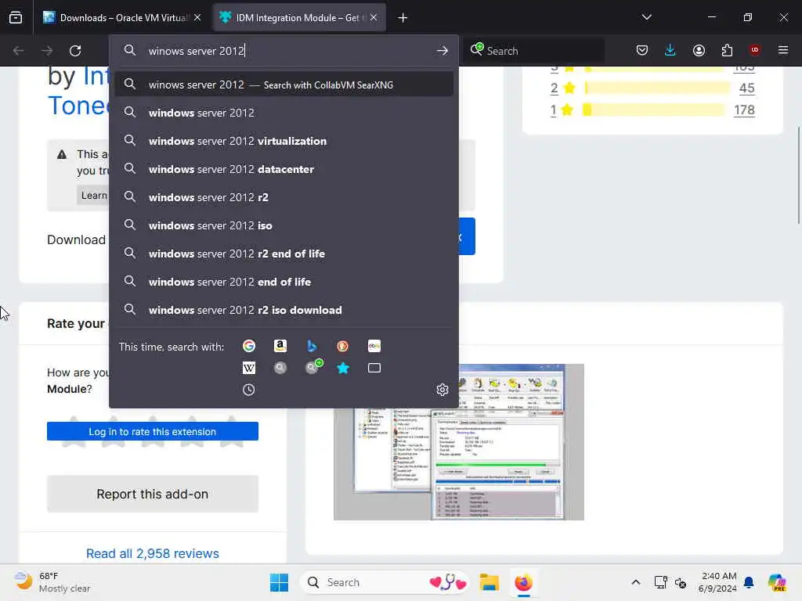Click Log in to rate this extension

pos(153,431)
